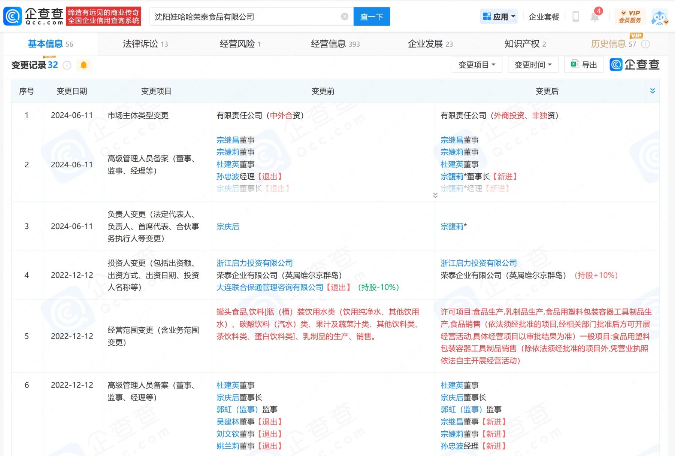This screenshot has width=675, height=456.
Task: Click the mobile phone icon
Action: [x=576, y=17]
